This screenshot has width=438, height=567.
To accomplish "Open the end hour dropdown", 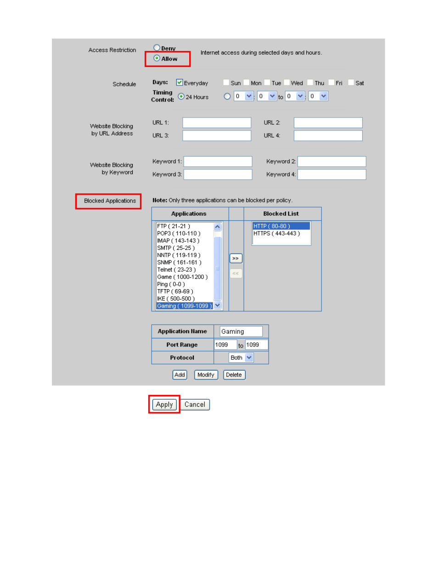I will [295, 96].
